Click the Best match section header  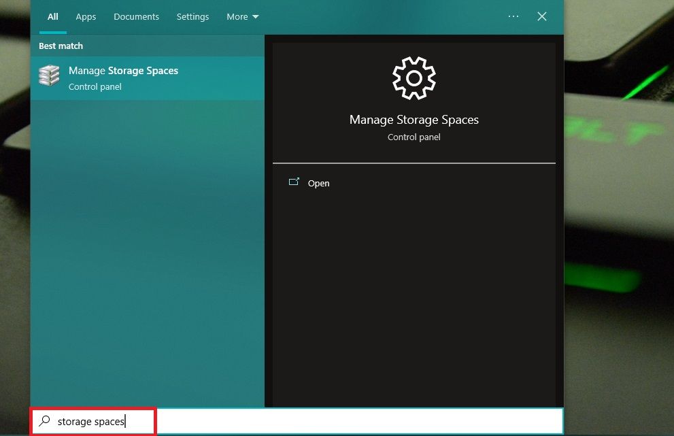point(61,46)
